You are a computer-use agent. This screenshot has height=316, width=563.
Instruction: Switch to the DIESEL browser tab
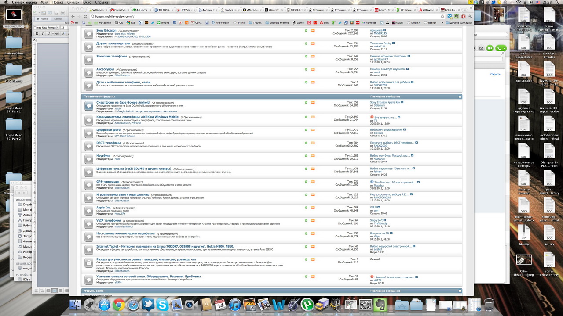pos(296,10)
